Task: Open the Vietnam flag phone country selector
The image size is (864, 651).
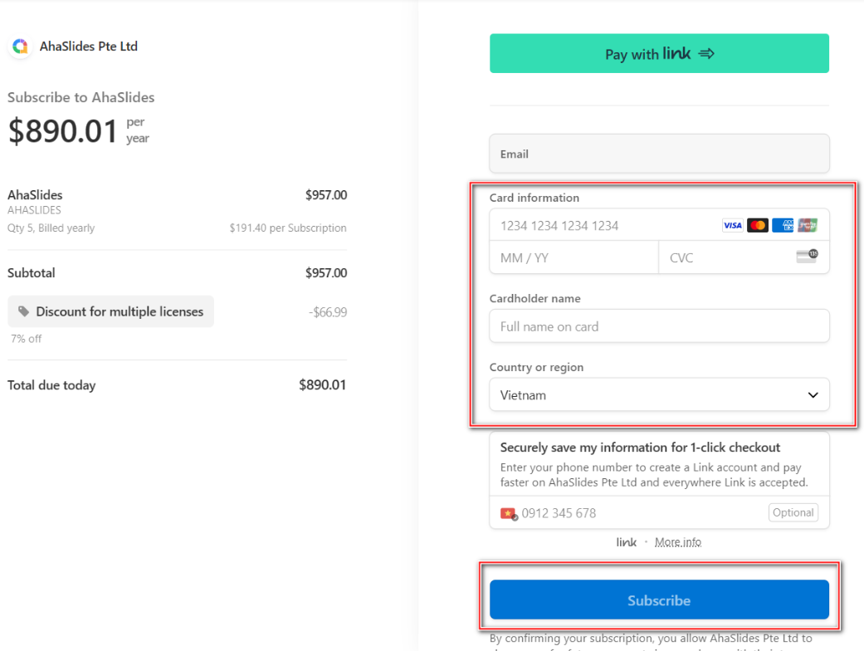Action: tap(509, 514)
